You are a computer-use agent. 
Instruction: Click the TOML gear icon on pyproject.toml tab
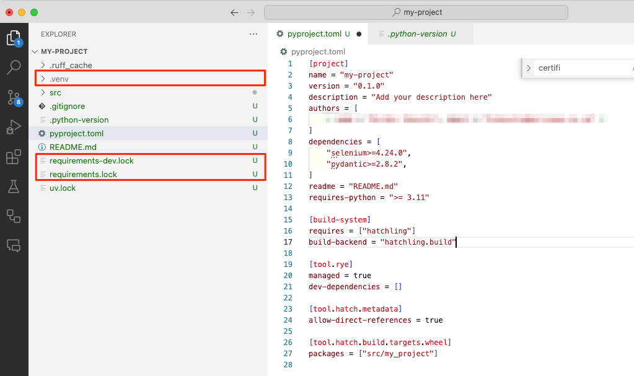tap(281, 35)
